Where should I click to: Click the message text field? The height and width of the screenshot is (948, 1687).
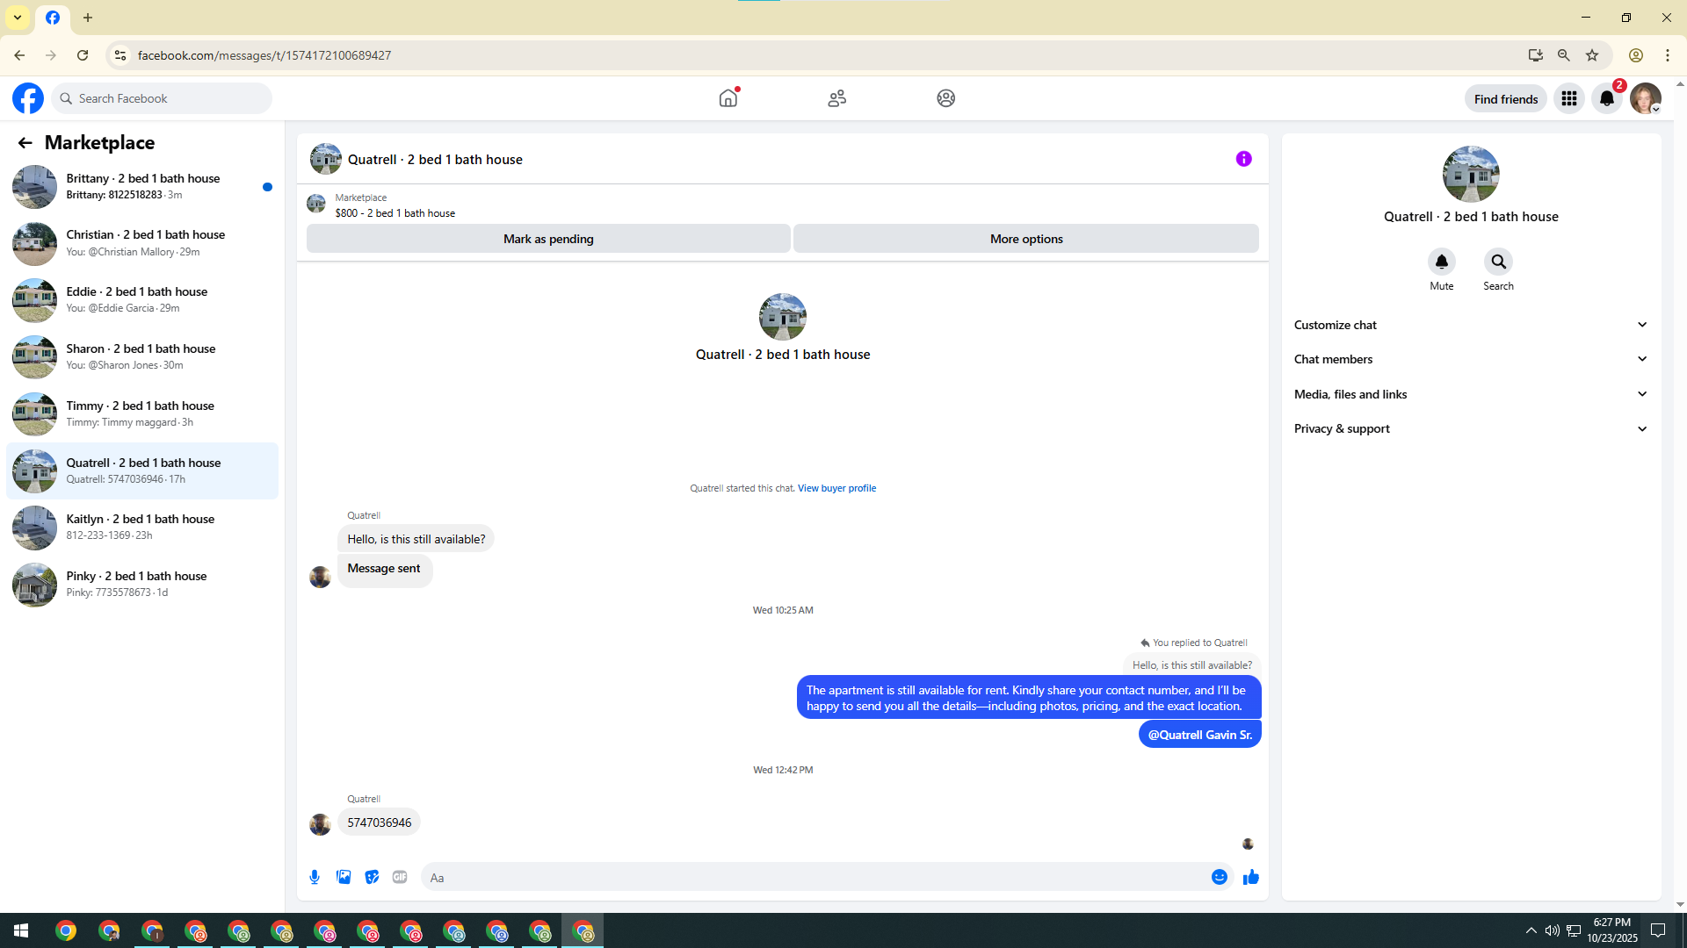(x=817, y=877)
